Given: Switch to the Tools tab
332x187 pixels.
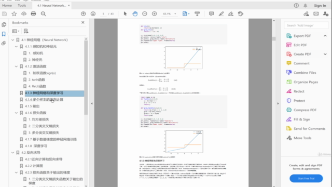Looking at the screenshot, I should (22, 6).
